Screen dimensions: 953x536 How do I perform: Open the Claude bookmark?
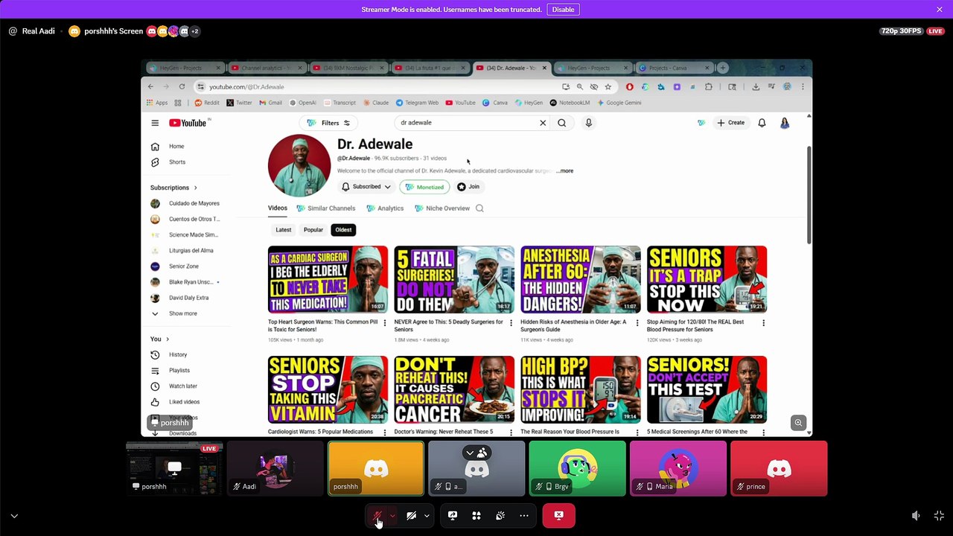tap(376, 103)
